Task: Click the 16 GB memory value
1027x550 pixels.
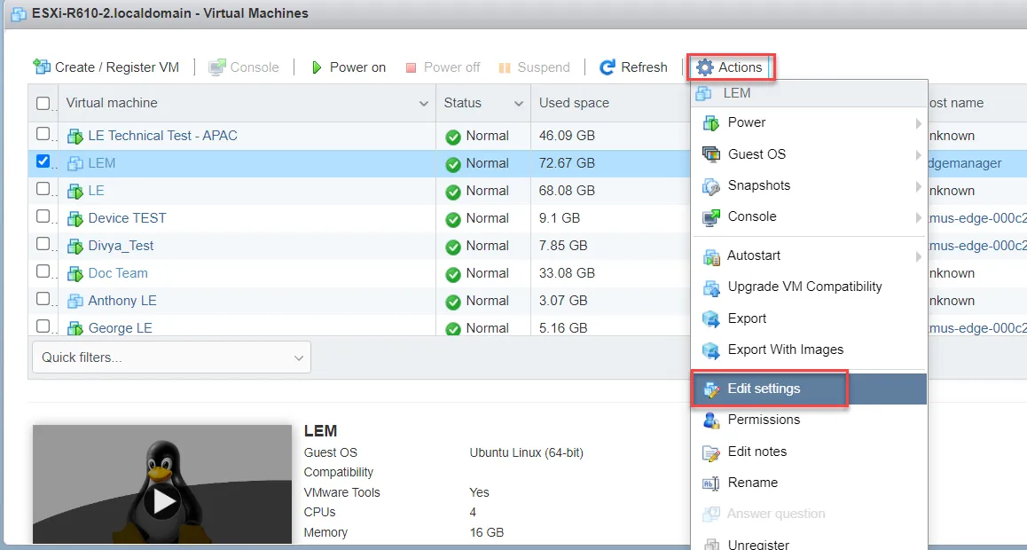Action: [x=487, y=533]
